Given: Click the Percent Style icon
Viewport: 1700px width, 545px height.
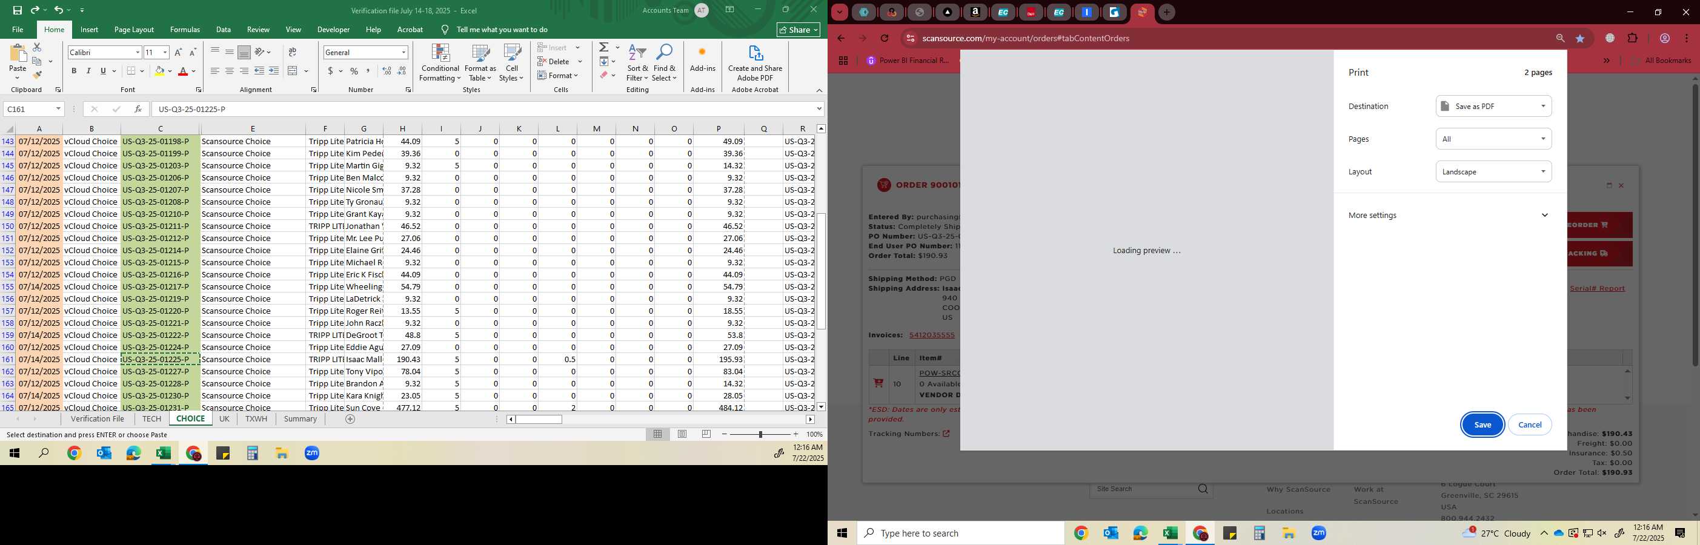Looking at the screenshot, I should click(354, 71).
